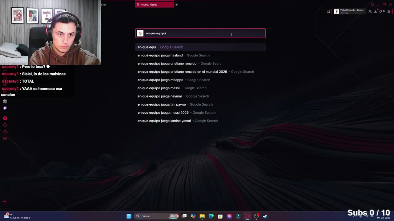The width and height of the screenshot is (394, 221).
Task: Open browser settings from the sidebar gear icon
Action: tap(5, 138)
